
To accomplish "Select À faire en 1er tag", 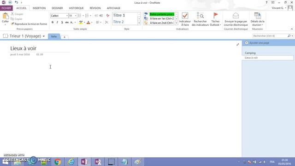I will pyautogui.click(x=162, y=18).
